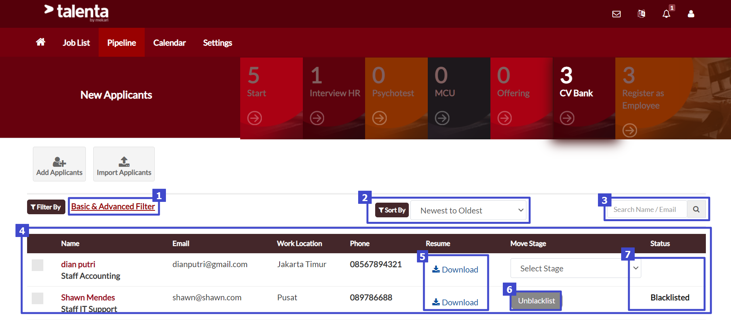
Task: Go to the home icon in navigation
Action: coord(41,42)
